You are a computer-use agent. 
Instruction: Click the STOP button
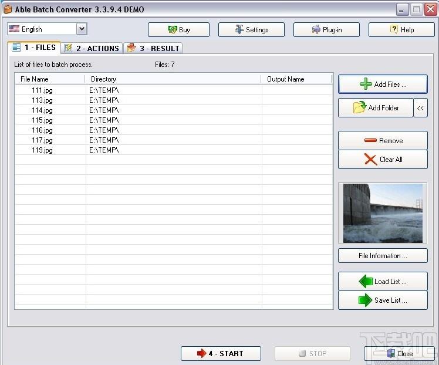312,353
